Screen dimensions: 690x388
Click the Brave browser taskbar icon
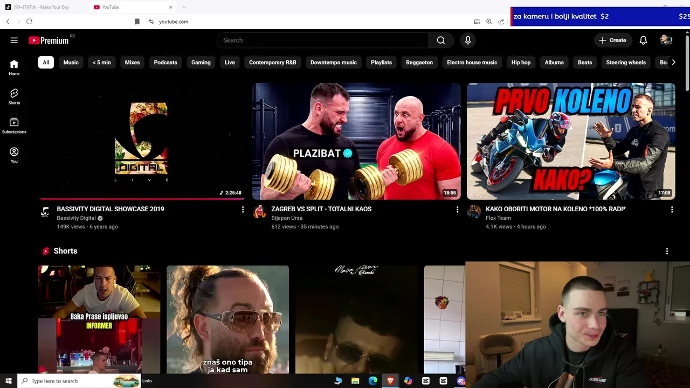(x=390, y=381)
